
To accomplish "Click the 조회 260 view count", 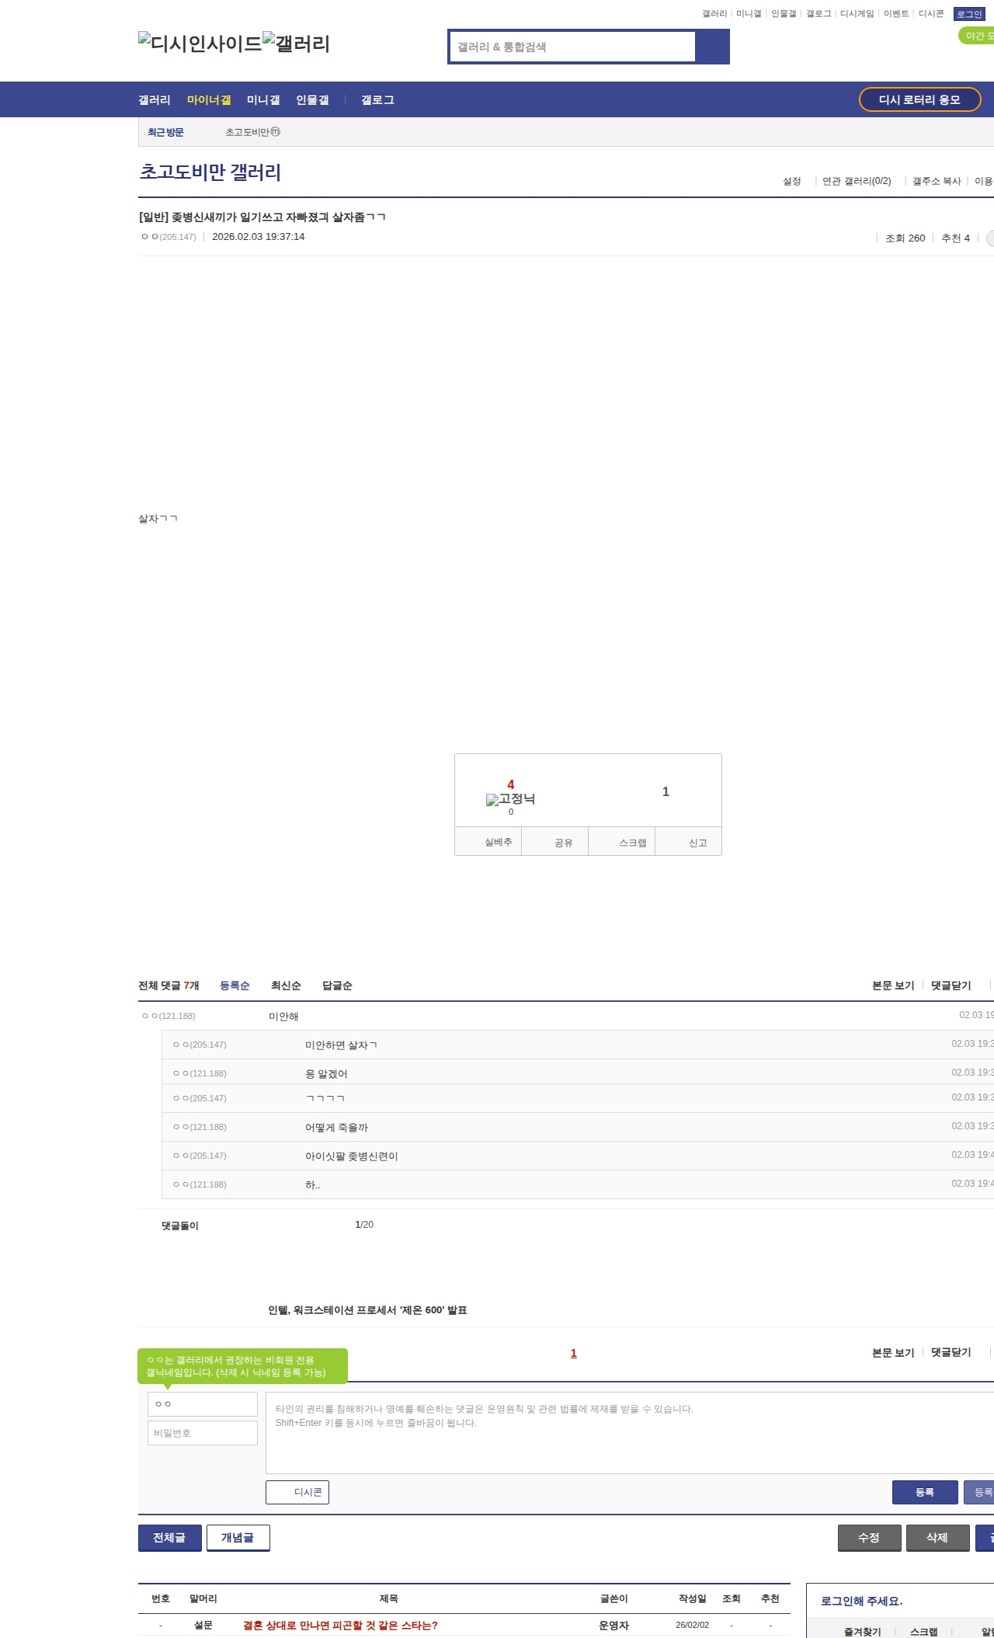I will 905,238.
